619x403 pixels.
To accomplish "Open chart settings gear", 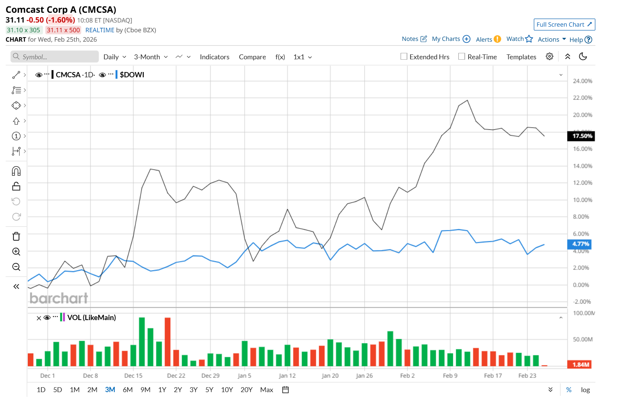I will [x=550, y=56].
